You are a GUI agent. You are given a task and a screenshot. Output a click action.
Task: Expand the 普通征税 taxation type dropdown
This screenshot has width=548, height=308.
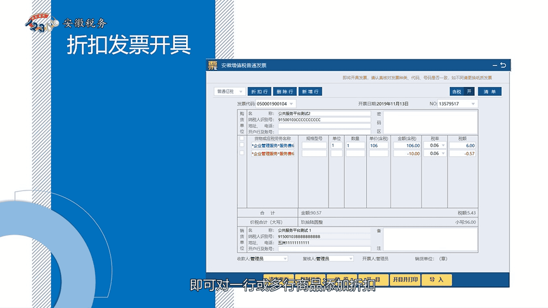coord(241,92)
